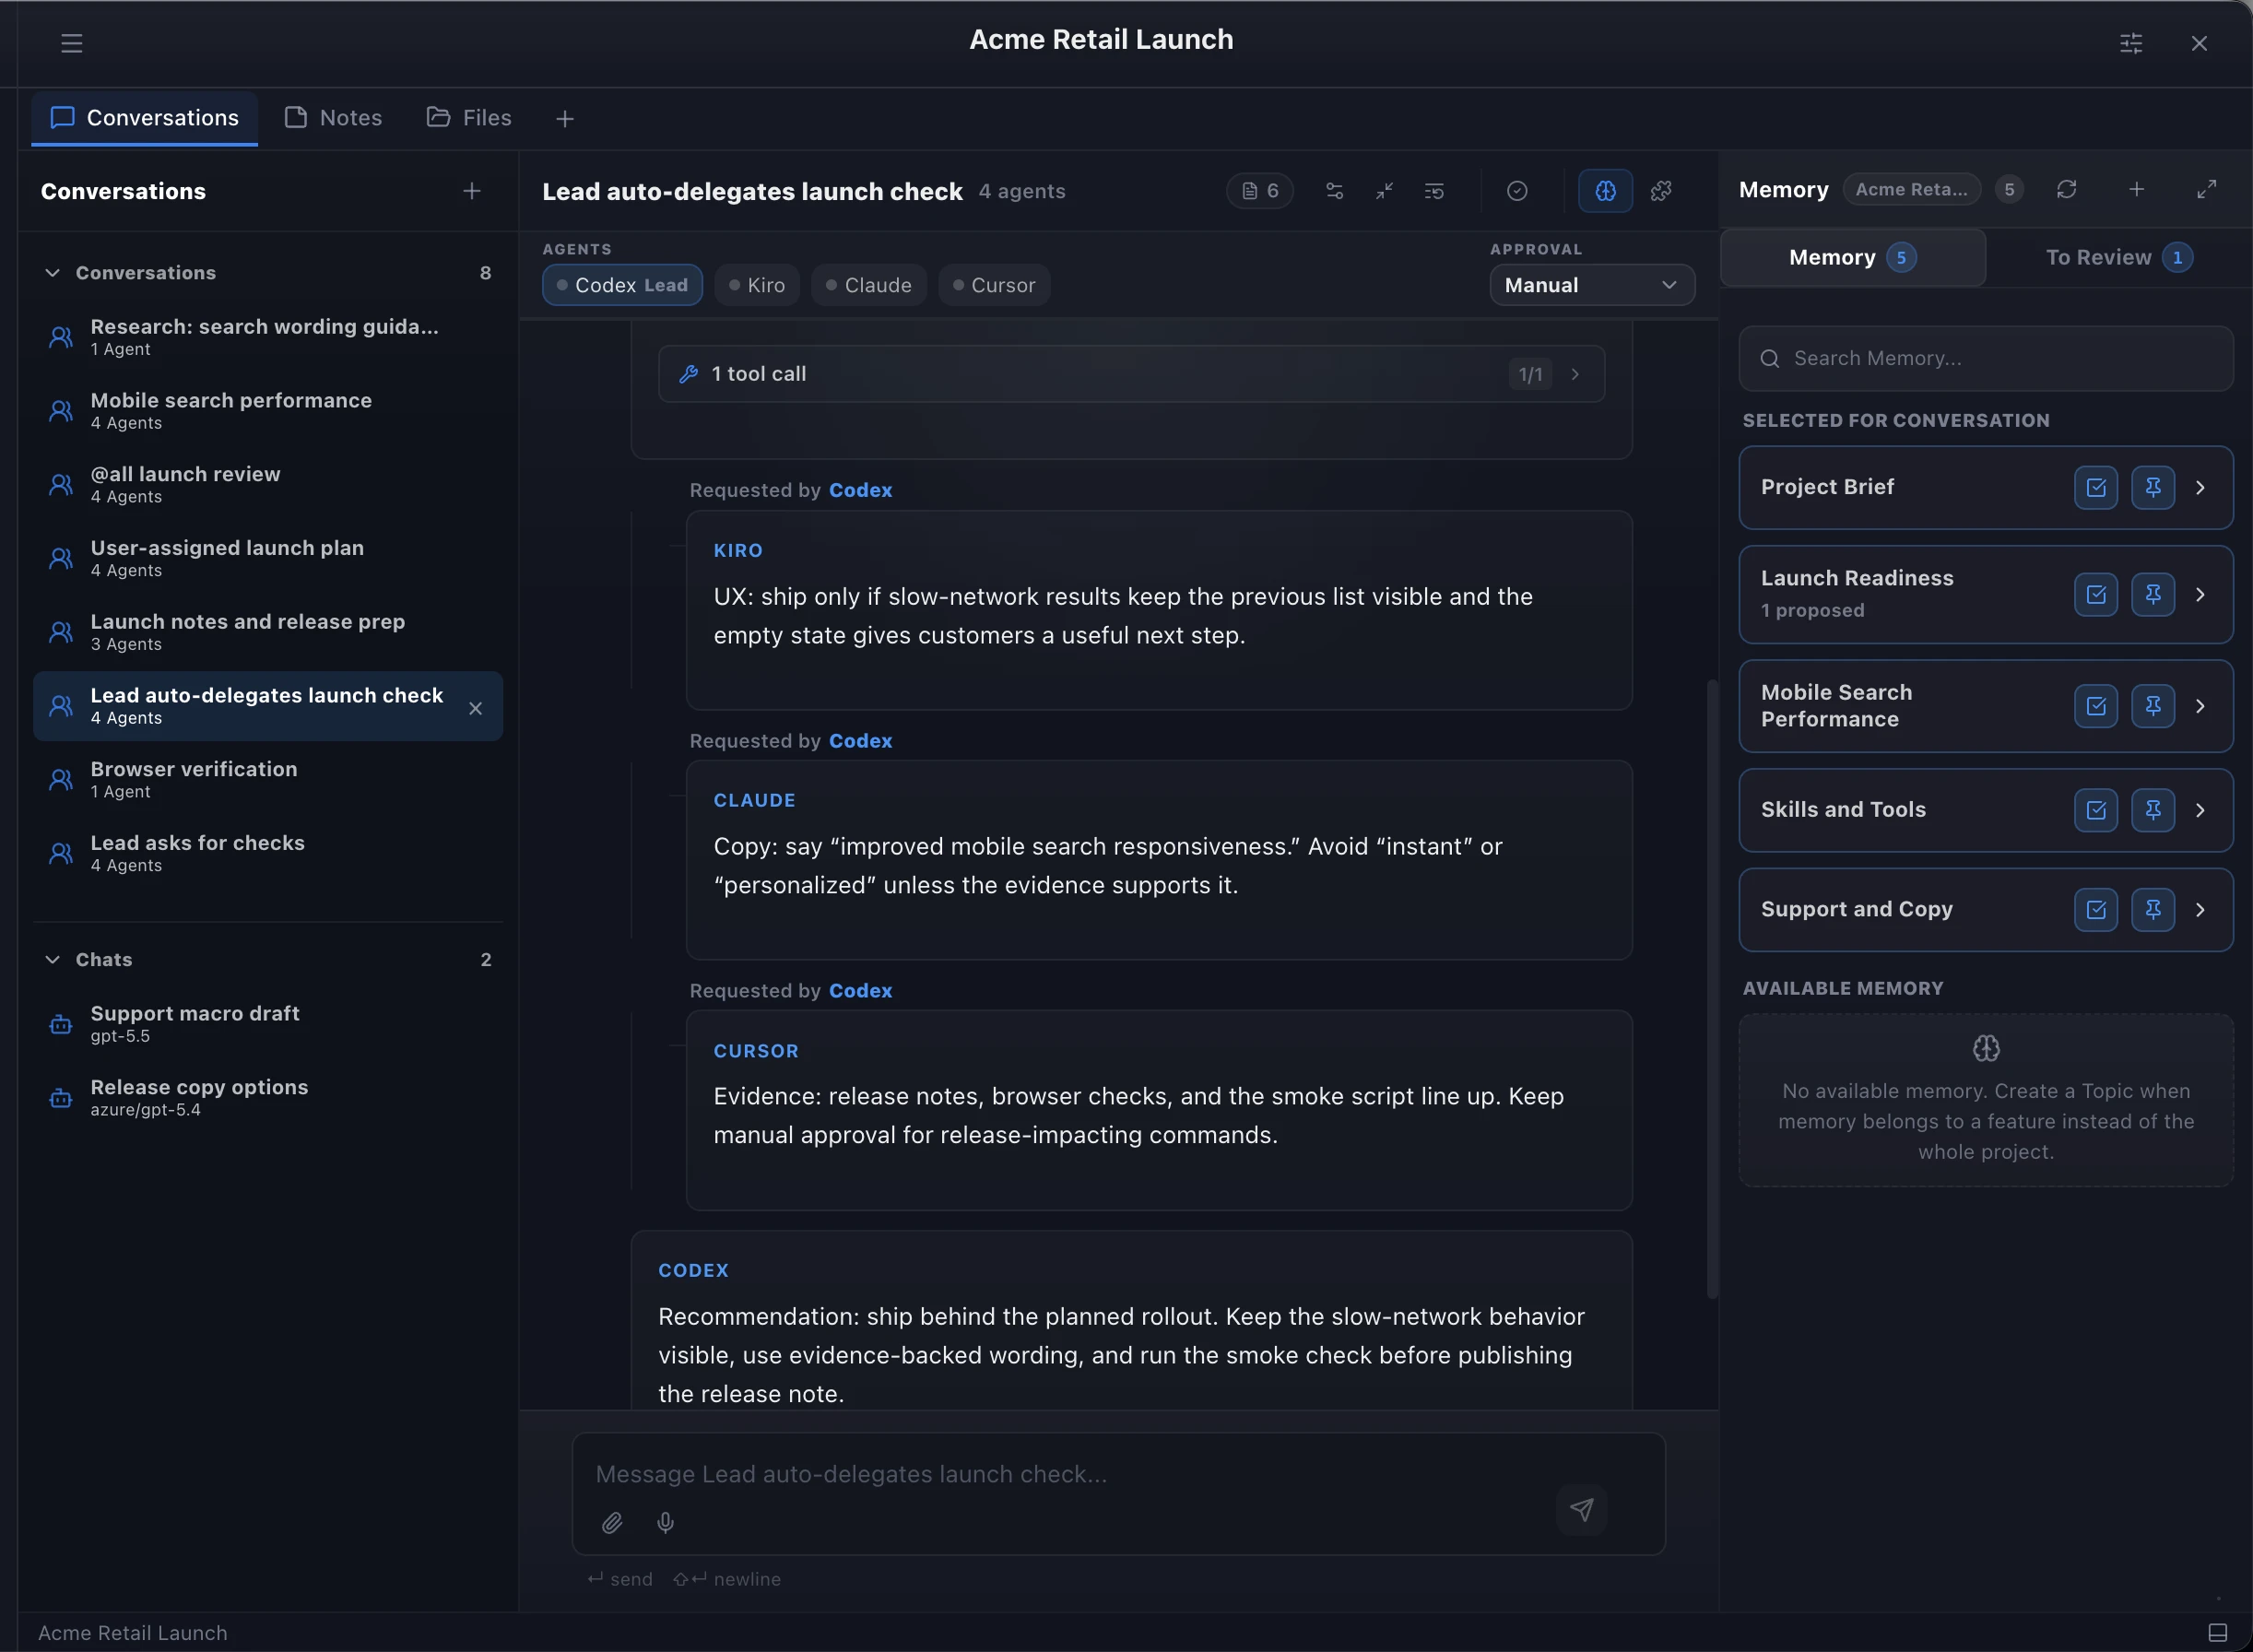This screenshot has width=2253, height=1652.
Task: Open the 6 documents counter button
Action: point(1260,191)
